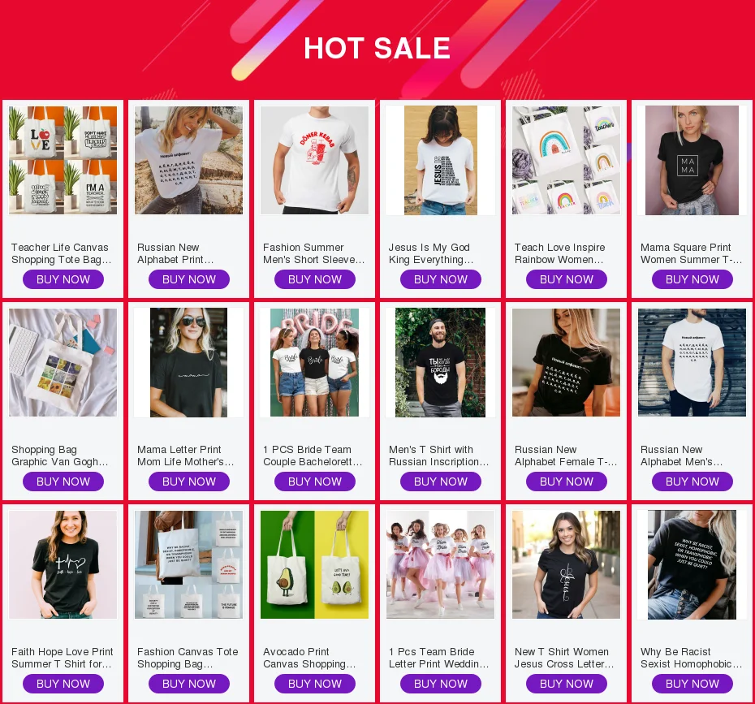The image size is (755, 704).
Task: Buy the Russian New Alphabet Print shirt
Action: coord(188,279)
